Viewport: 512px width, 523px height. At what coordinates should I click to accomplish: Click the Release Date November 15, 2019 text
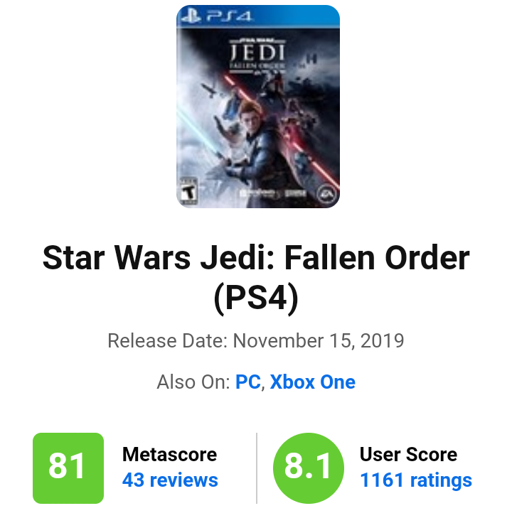[256, 340]
